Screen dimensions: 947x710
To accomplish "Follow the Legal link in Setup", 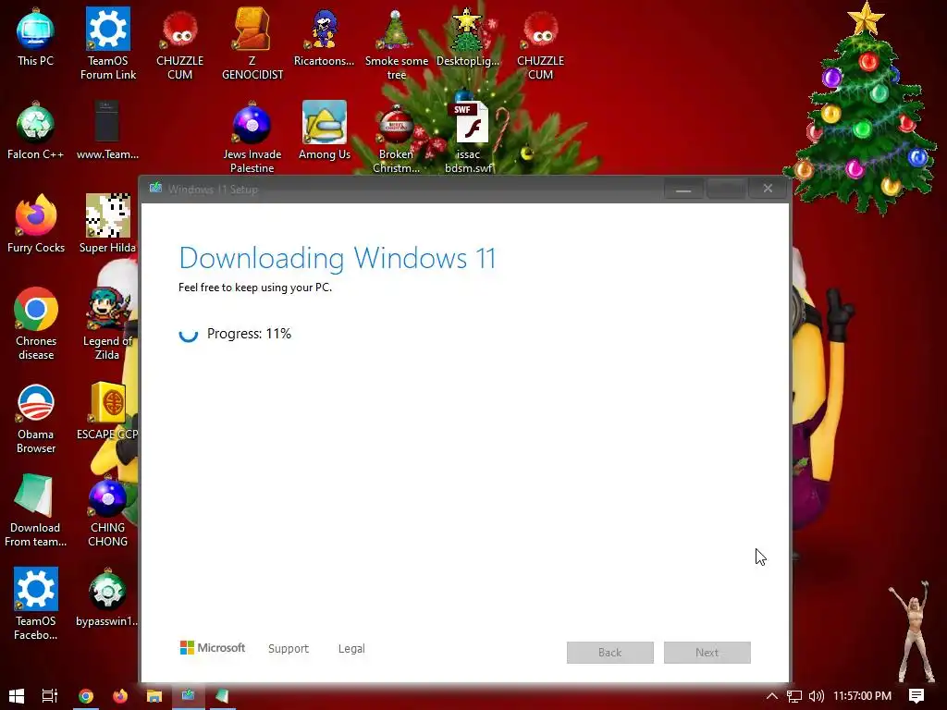I will click(x=351, y=648).
